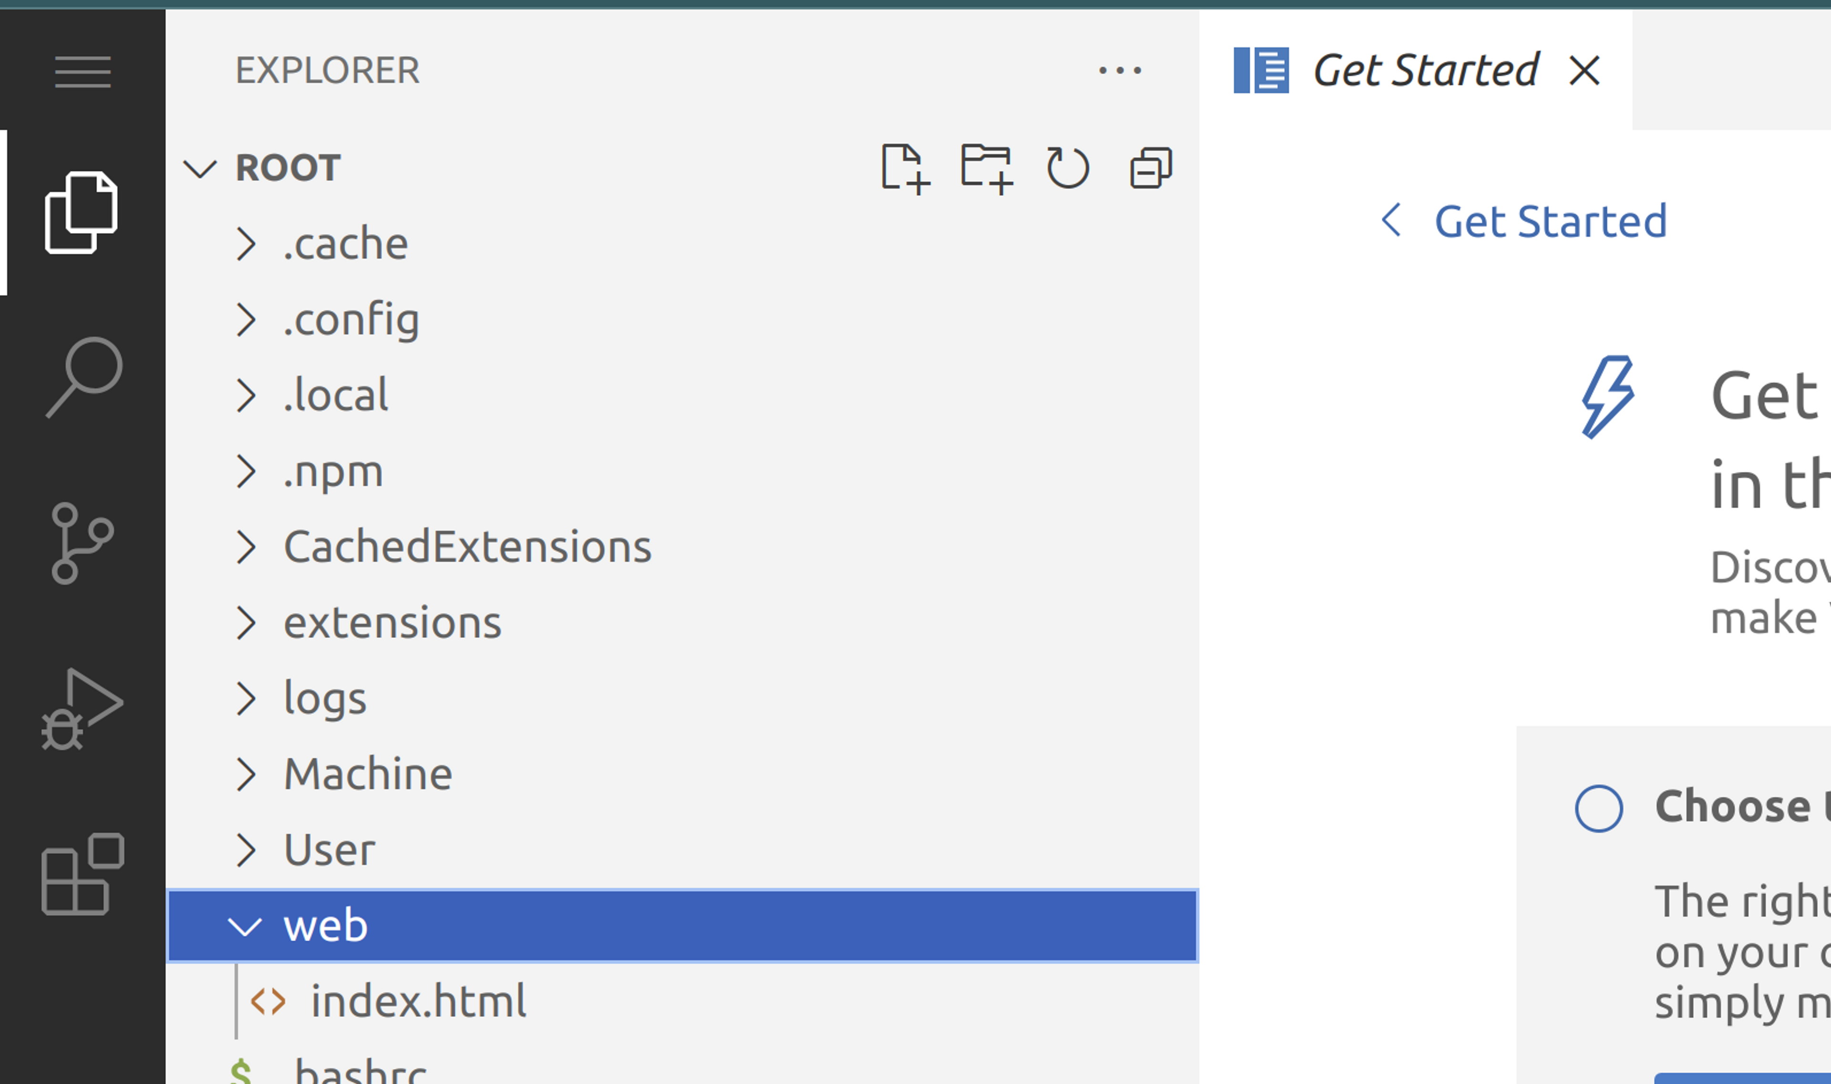Screen dimensions: 1831x1084
Task: Refresh the Explorer file tree
Action: (x=1068, y=169)
